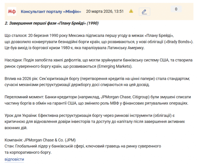Click the «відповісти» reply link
This screenshot has height=164, width=197.
click(x=14, y=159)
